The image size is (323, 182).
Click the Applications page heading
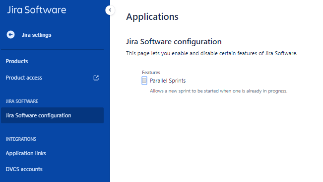(152, 17)
